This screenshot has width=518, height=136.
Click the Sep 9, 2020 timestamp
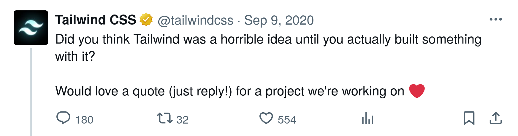(x=279, y=20)
